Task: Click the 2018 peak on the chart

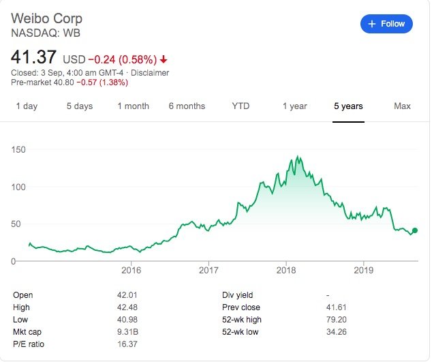Action: (298, 157)
